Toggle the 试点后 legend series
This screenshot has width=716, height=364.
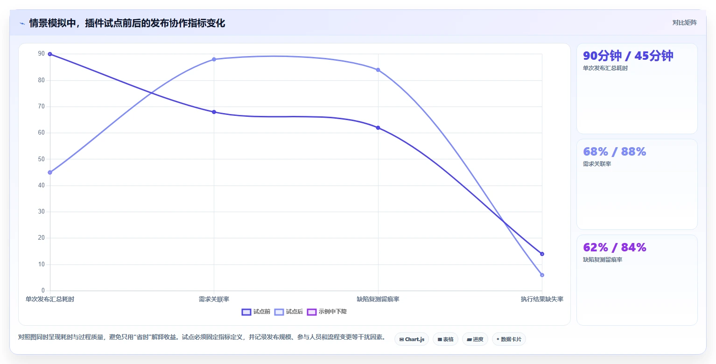(x=288, y=312)
